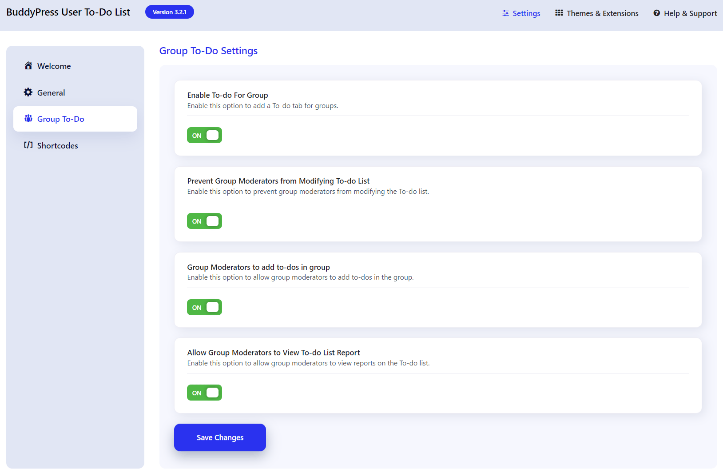This screenshot has width=723, height=473.
Task: Open the Help & Support link
Action: coord(690,13)
